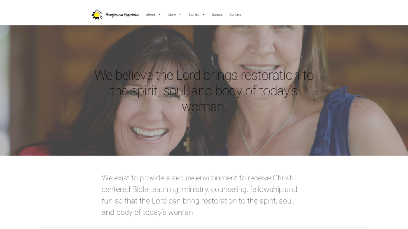The image size is (408, 229).
Task: Click the text 'and body of today's woman.' below the banner
Action: click(148, 212)
